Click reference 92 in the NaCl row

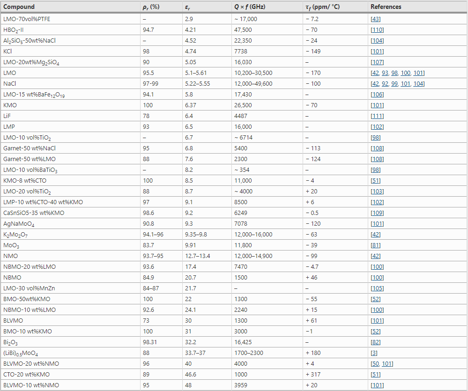point(385,83)
